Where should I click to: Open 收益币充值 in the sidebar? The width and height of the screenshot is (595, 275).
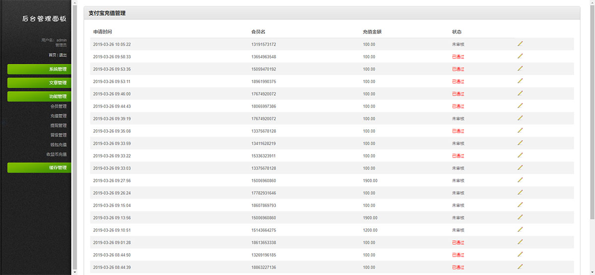[x=56, y=154]
